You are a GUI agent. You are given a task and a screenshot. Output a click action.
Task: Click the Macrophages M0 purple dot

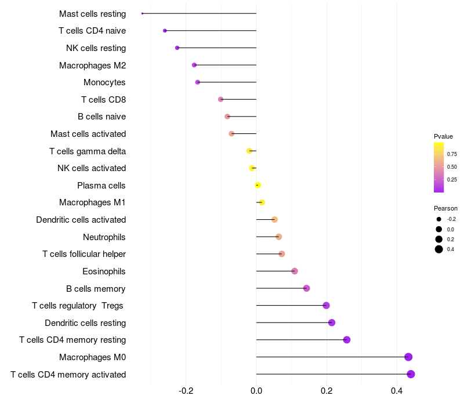click(408, 357)
